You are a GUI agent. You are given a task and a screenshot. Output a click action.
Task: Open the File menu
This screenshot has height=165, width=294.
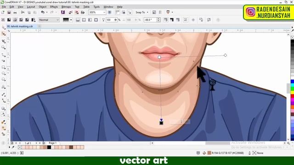[x=4, y=7]
